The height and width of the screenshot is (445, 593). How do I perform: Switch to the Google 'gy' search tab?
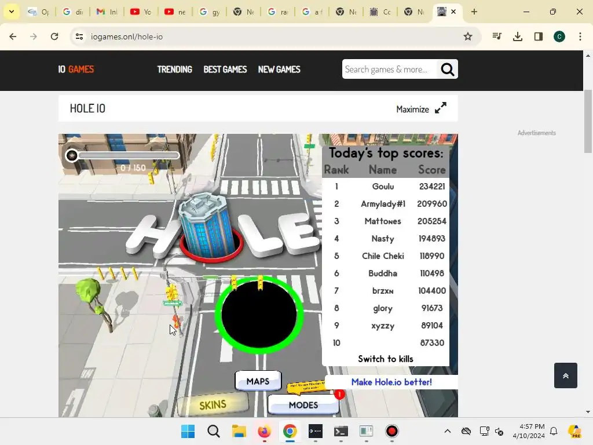pos(209,12)
